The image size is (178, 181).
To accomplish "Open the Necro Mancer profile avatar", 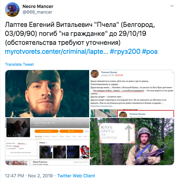I will (x=12, y=10).
